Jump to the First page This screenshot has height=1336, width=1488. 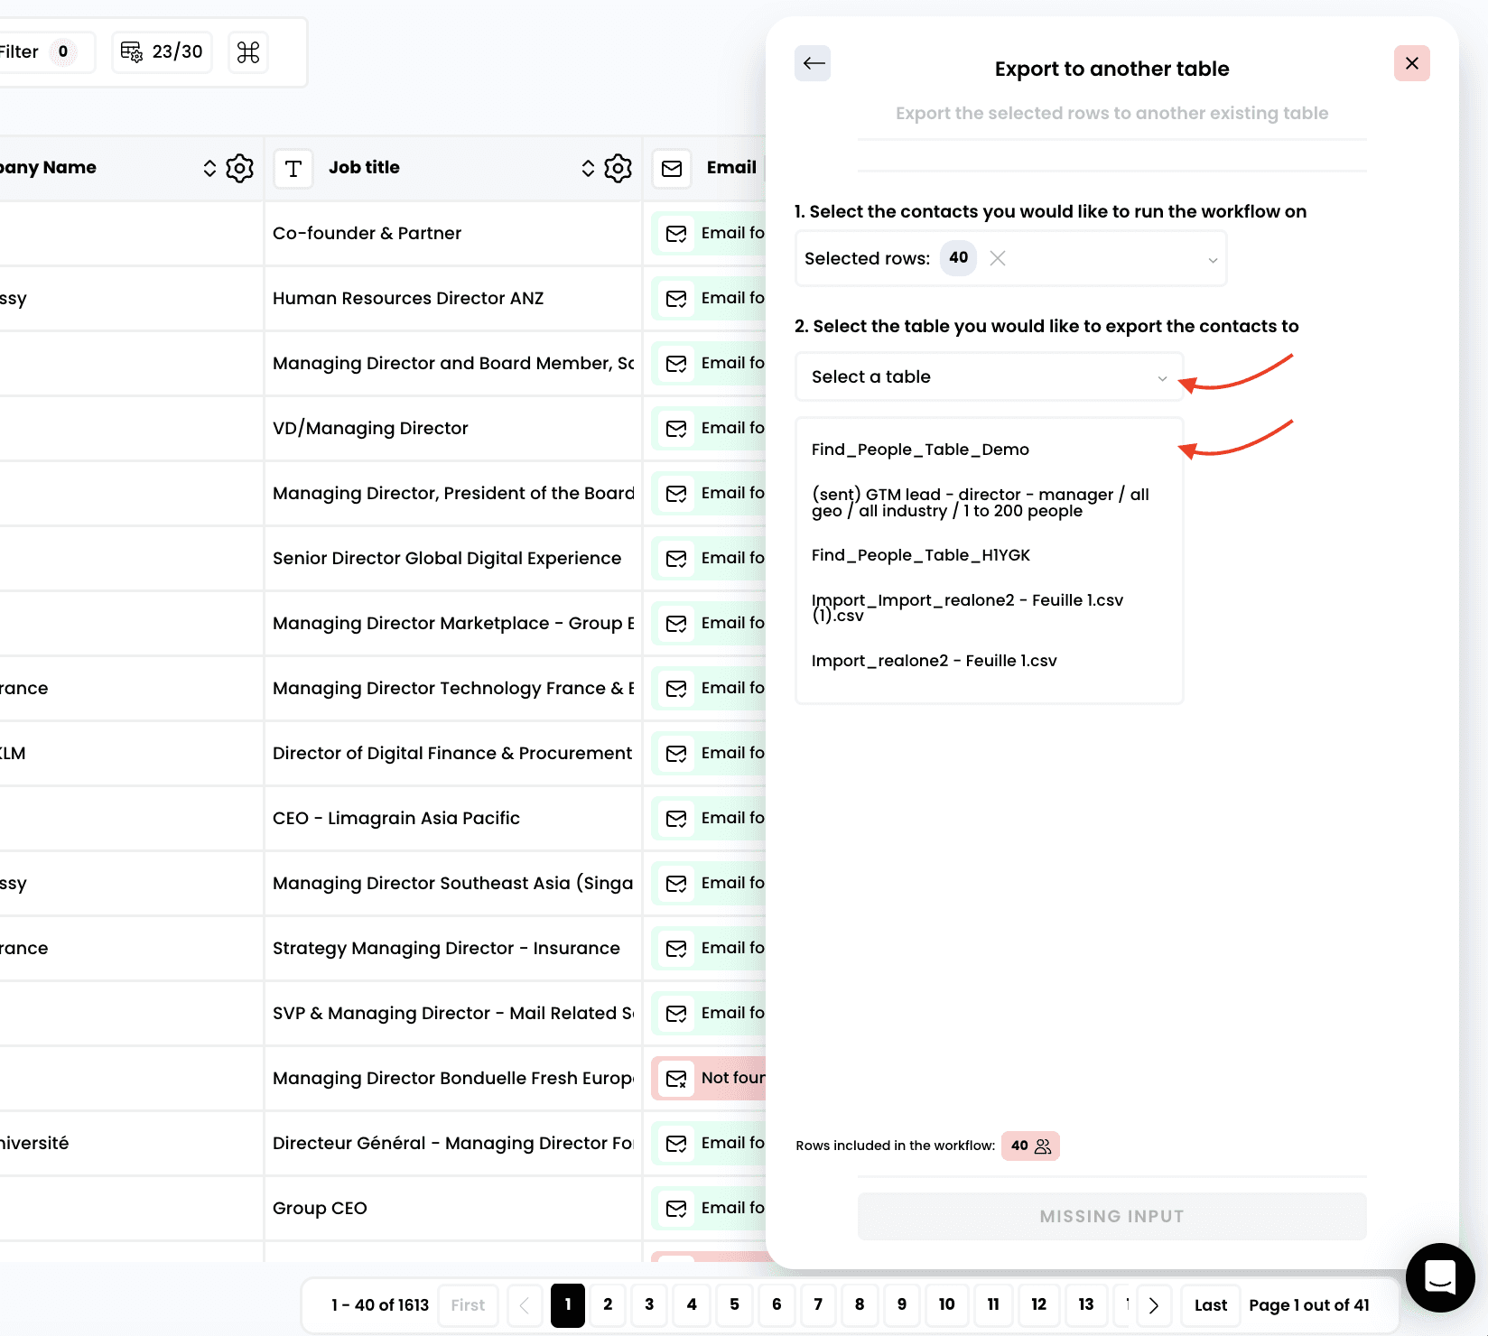tap(468, 1305)
